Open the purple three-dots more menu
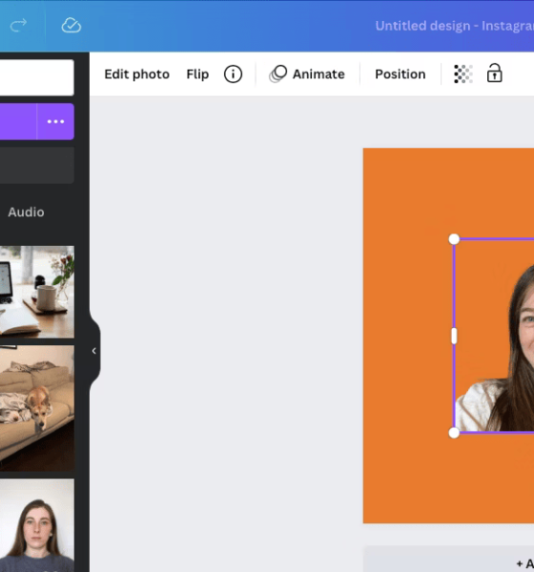 (55, 121)
